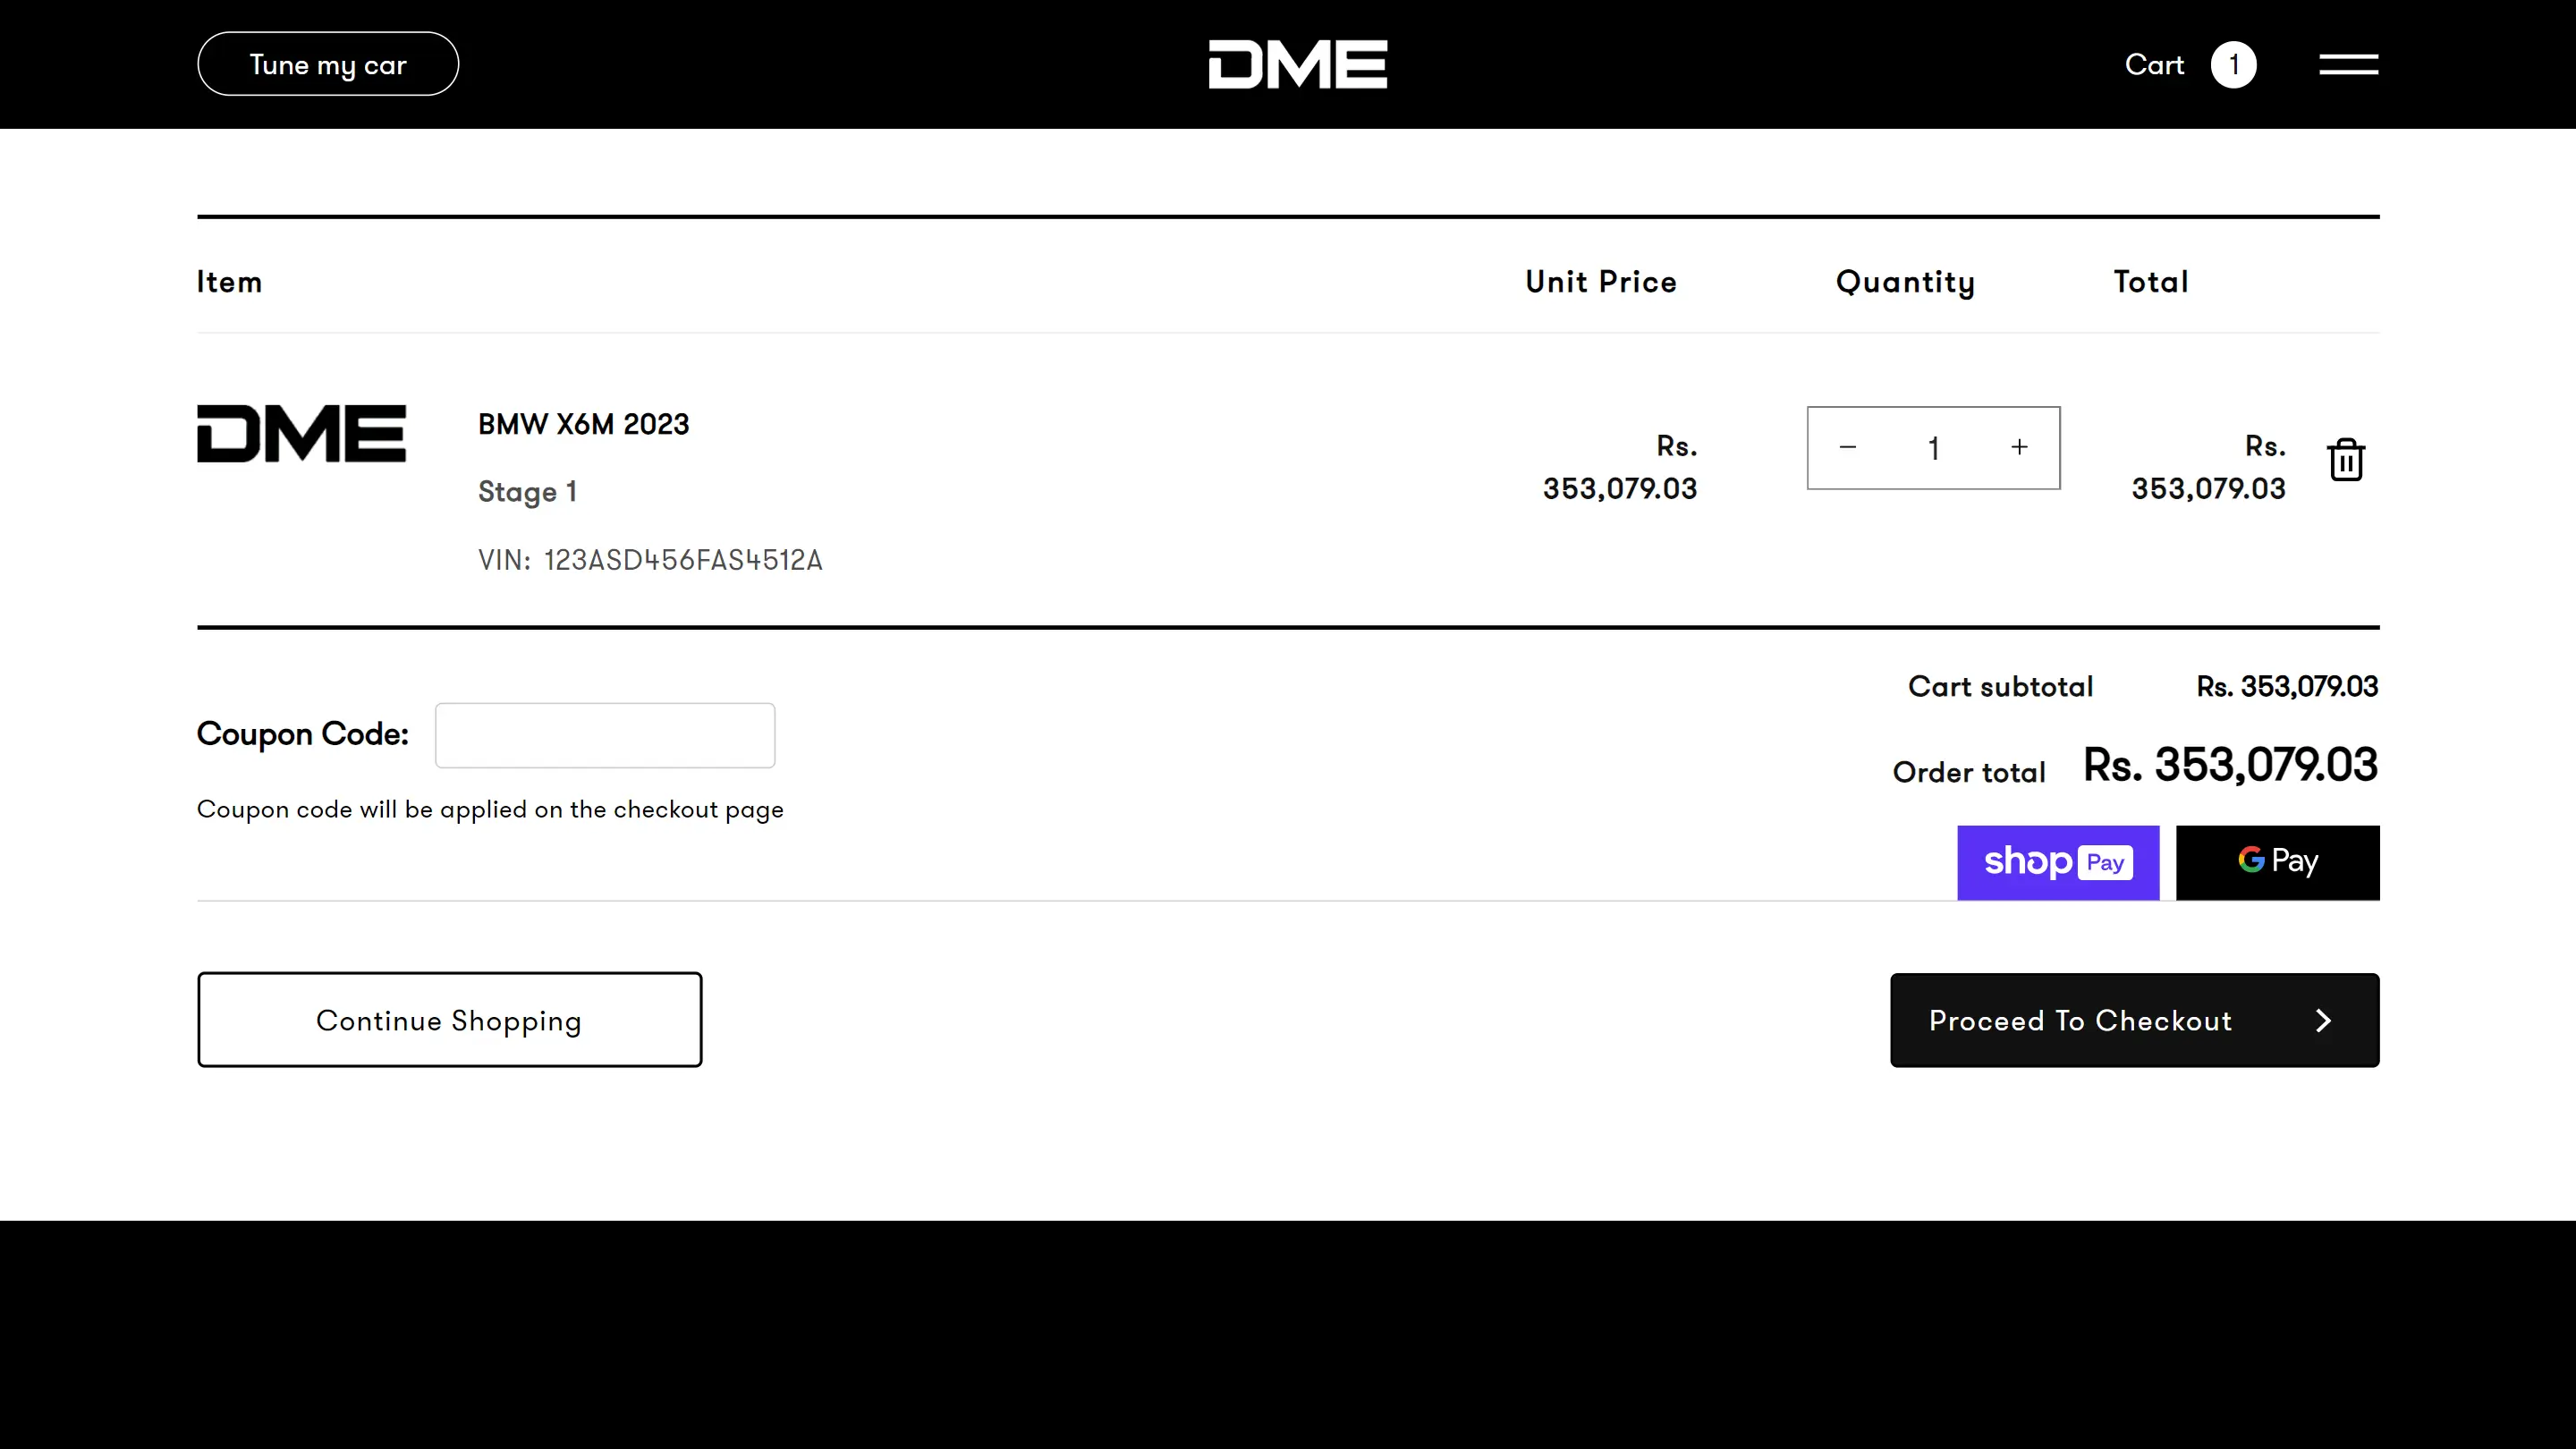Increase quantity with the plus button

pyautogui.click(x=2019, y=448)
